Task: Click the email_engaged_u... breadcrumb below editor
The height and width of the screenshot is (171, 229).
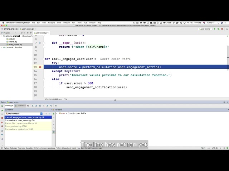Action: point(53,99)
